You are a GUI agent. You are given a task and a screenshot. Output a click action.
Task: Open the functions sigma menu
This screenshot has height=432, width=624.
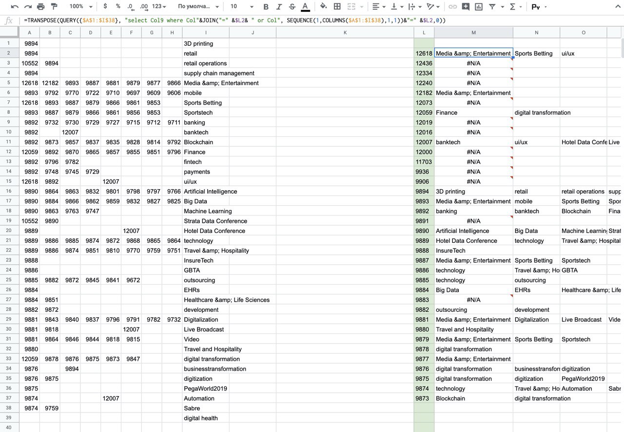tap(515, 7)
